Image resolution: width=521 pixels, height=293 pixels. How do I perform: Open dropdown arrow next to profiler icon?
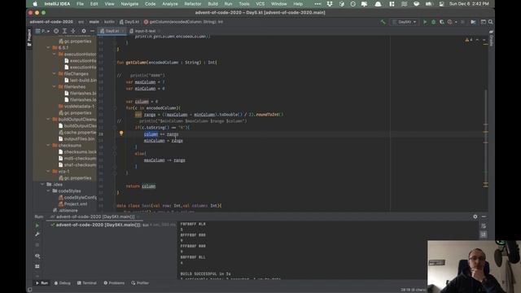456,22
